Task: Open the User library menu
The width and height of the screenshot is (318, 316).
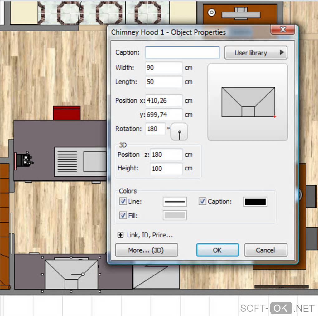Action: click(x=256, y=53)
